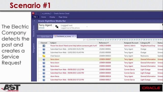Click web channel icon for incident 151002-000001
Image resolution: width=163 pixels, height=92 pixels.
(44, 49)
